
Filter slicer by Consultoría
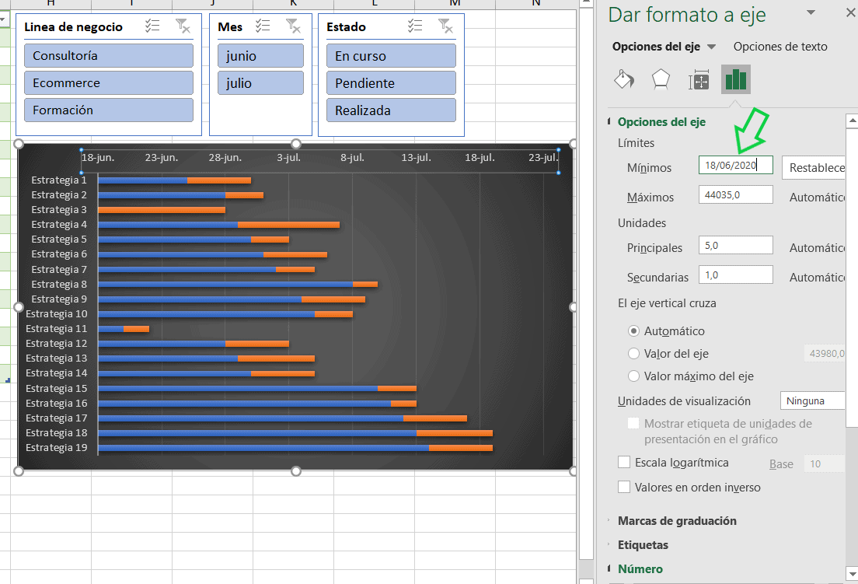tap(108, 56)
